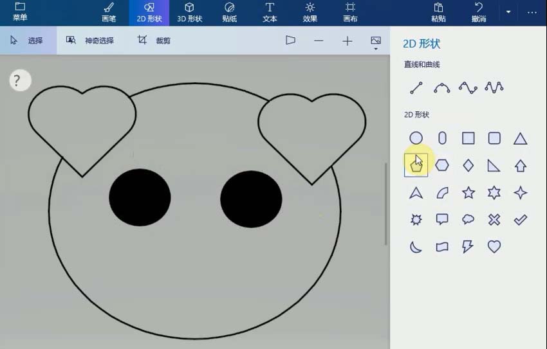
Task: Select the wavy banner shape
Action: tap(442, 247)
